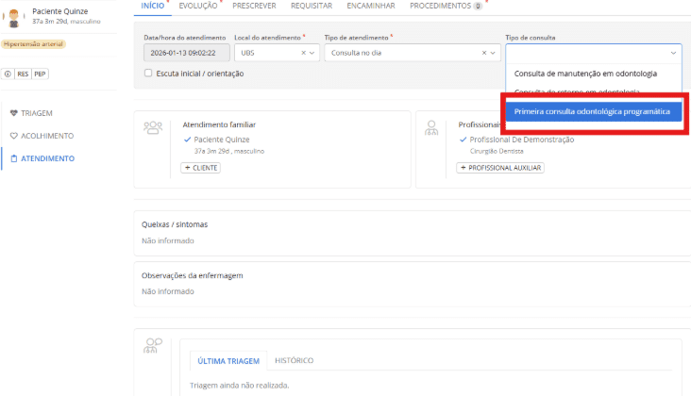Screen dimensions: 691x396
Task: Click the Data/hora do atendimento field
Action: (186, 53)
